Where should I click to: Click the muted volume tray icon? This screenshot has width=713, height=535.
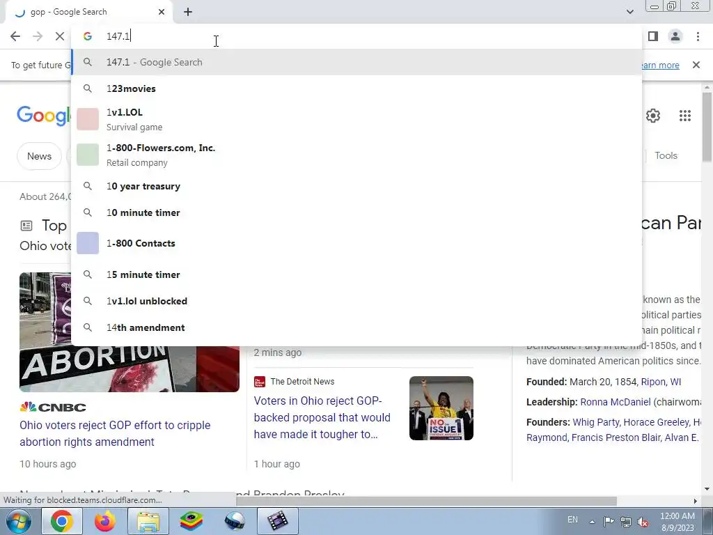(x=643, y=522)
